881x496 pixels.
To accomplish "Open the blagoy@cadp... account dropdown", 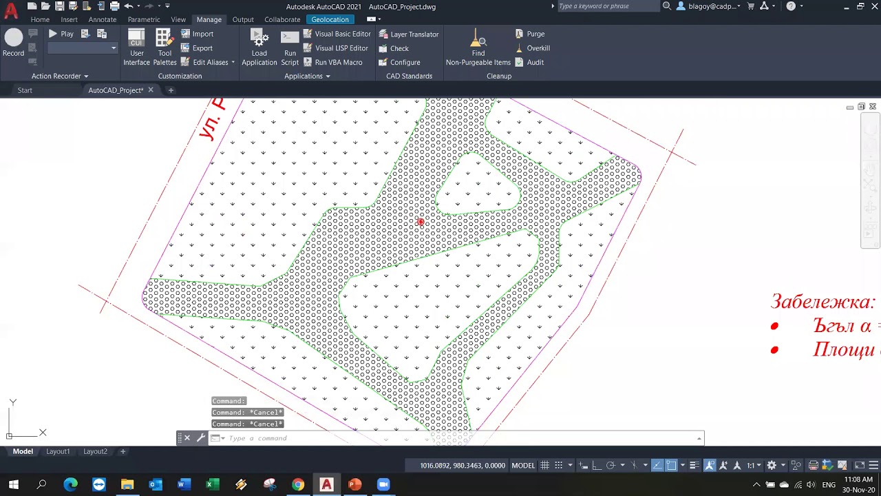I will 709,6.
